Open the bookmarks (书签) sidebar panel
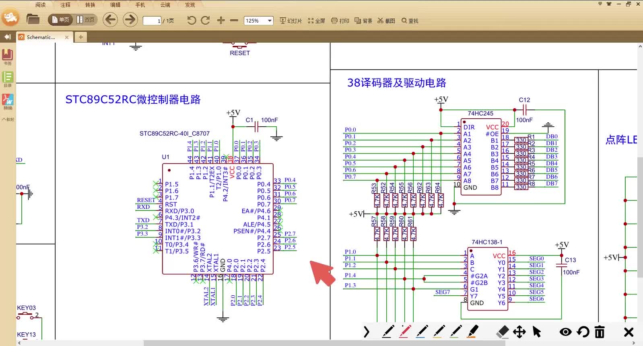 pyautogui.click(x=8, y=57)
